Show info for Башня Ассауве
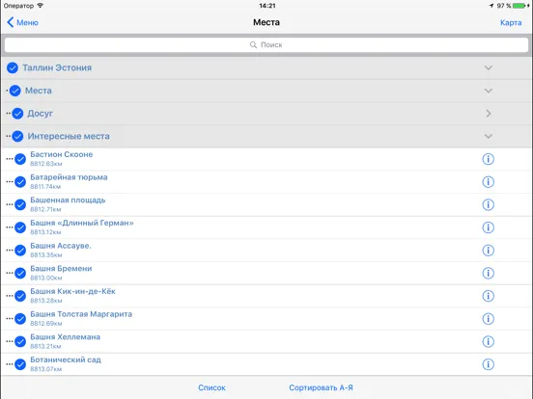 pyautogui.click(x=488, y=251)
